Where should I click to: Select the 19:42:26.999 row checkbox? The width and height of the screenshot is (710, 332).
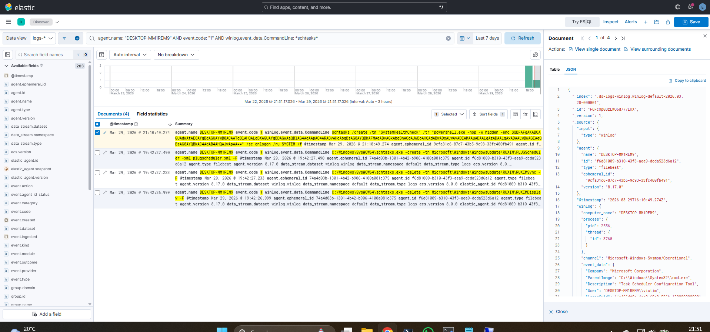point(97,192)
